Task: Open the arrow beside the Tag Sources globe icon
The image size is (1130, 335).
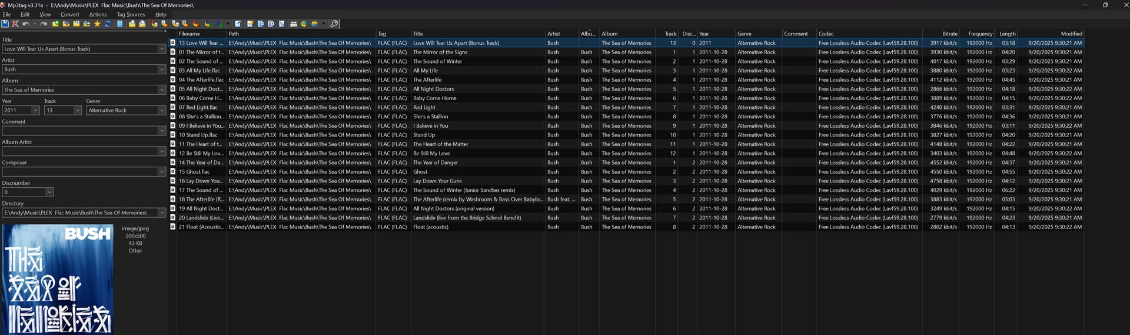Action: pyautogui.click(x=323, y=24)
